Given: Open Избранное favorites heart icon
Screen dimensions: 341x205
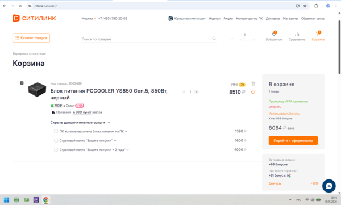Looking at the screenshot, I should pyautogui.click(x=274, y=34).
